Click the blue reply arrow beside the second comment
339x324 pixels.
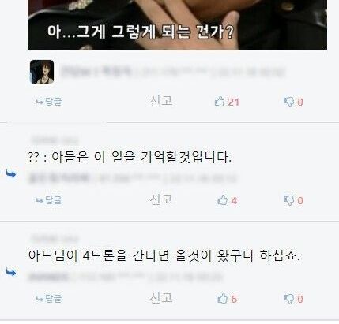tap(11, 173)
